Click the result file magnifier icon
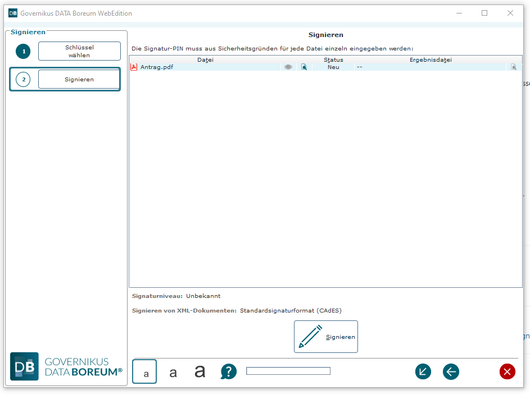This screenshot has height=395, width=530. (513, 67)
